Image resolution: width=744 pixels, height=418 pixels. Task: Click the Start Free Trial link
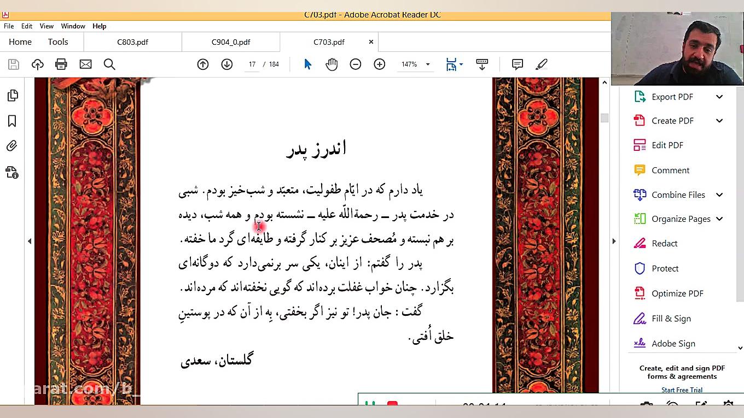[682, 390]
